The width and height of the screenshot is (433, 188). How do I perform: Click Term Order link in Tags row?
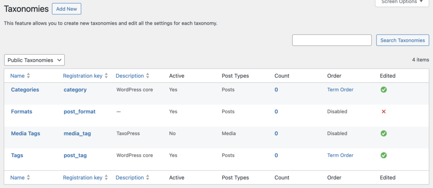tap(340, 155)
